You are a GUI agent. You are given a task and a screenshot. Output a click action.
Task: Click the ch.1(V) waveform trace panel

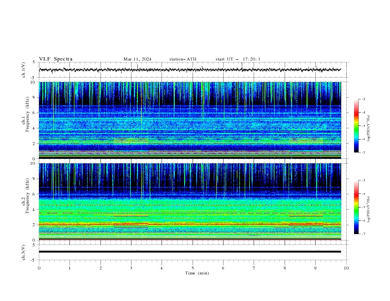(x=194, y=70)
